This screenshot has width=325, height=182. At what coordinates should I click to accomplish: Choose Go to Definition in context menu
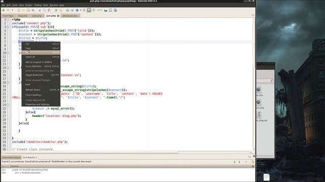tap(41, 66)
